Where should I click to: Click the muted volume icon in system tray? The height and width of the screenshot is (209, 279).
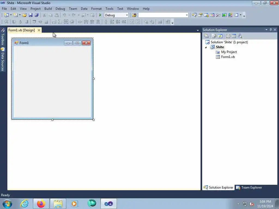(x=251, y=204)
